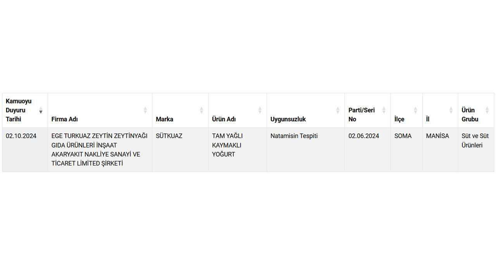Click the Firma Adı header label
496x279 pixels.
(x=65, y=119)
